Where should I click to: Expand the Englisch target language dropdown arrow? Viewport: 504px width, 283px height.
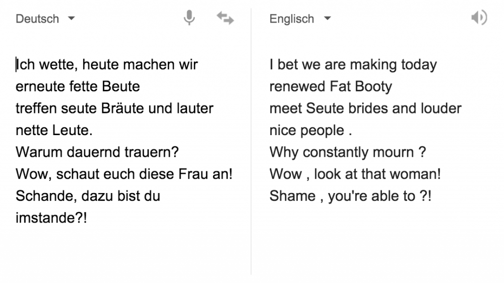(327, 19)
